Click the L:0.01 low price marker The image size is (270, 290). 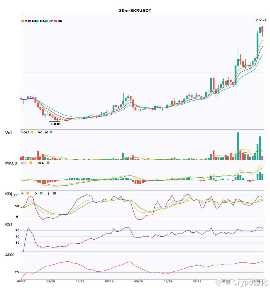(56, 124)
